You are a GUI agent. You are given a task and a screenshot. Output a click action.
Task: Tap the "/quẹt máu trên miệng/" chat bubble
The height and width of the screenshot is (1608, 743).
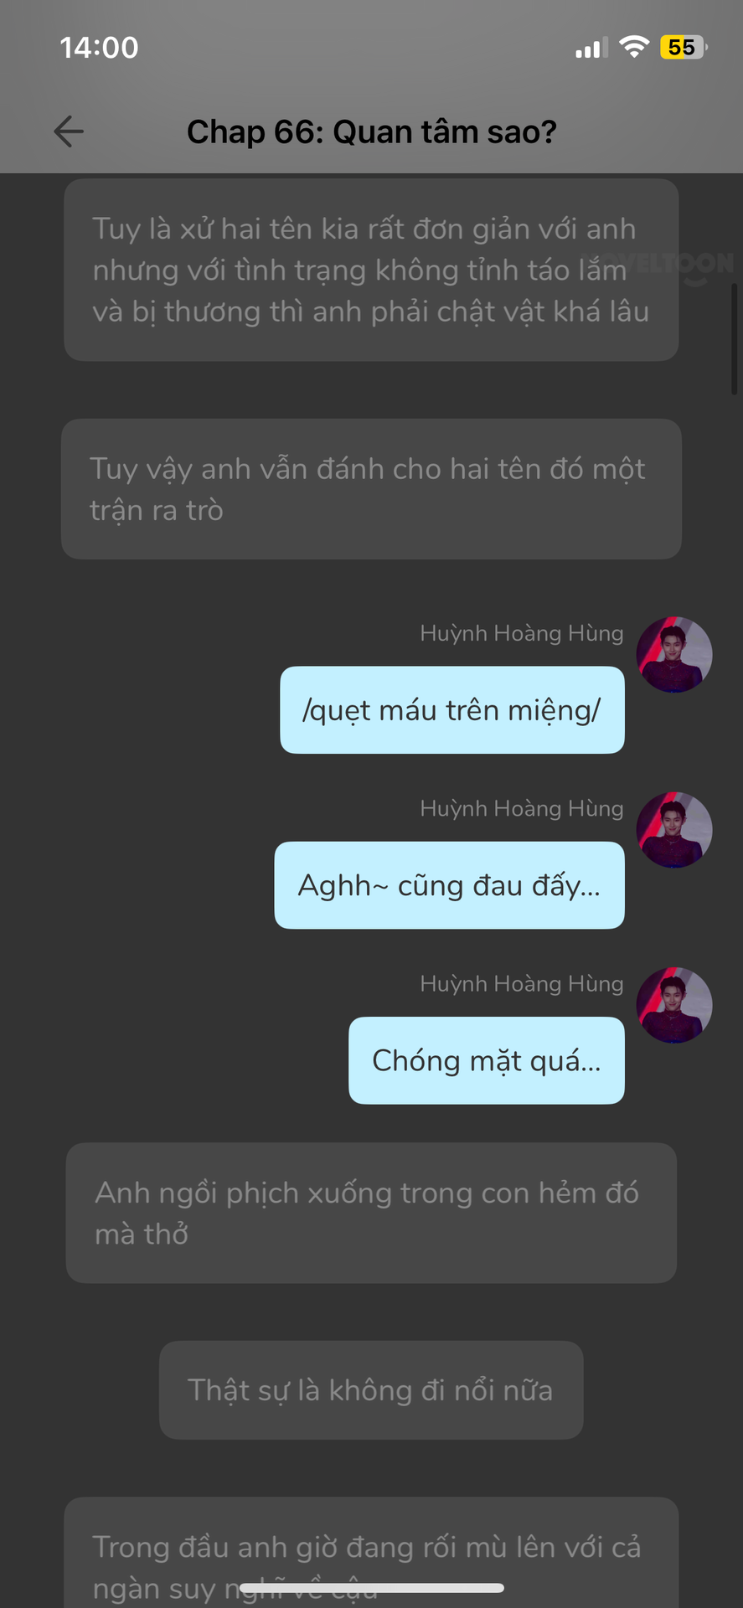[452, 710]
